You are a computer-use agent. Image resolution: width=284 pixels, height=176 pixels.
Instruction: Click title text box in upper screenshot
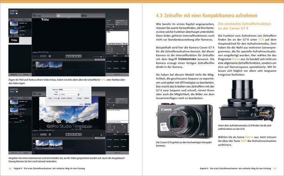click(117, 37)
